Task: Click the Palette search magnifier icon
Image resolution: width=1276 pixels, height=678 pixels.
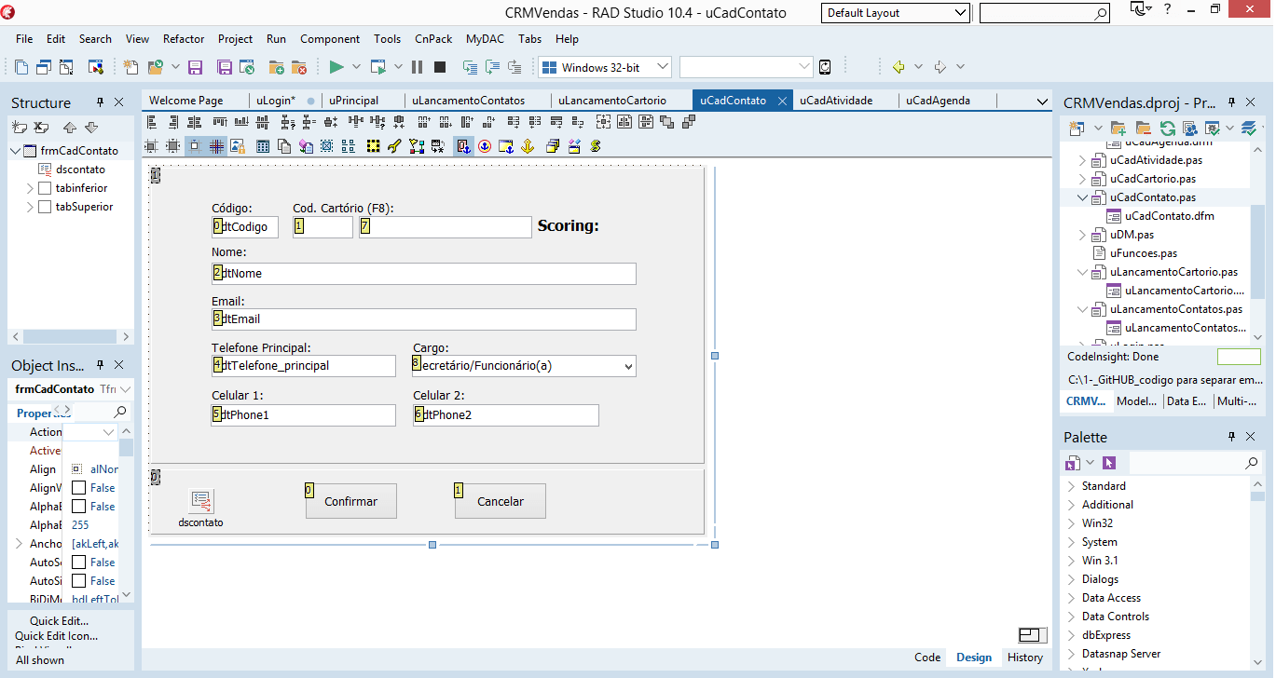Action: coord(1252,463)
